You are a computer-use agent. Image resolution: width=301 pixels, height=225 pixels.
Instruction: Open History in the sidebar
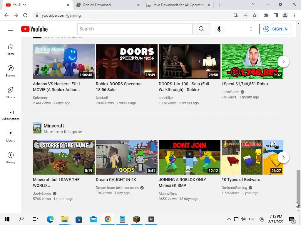click(11, 158)
